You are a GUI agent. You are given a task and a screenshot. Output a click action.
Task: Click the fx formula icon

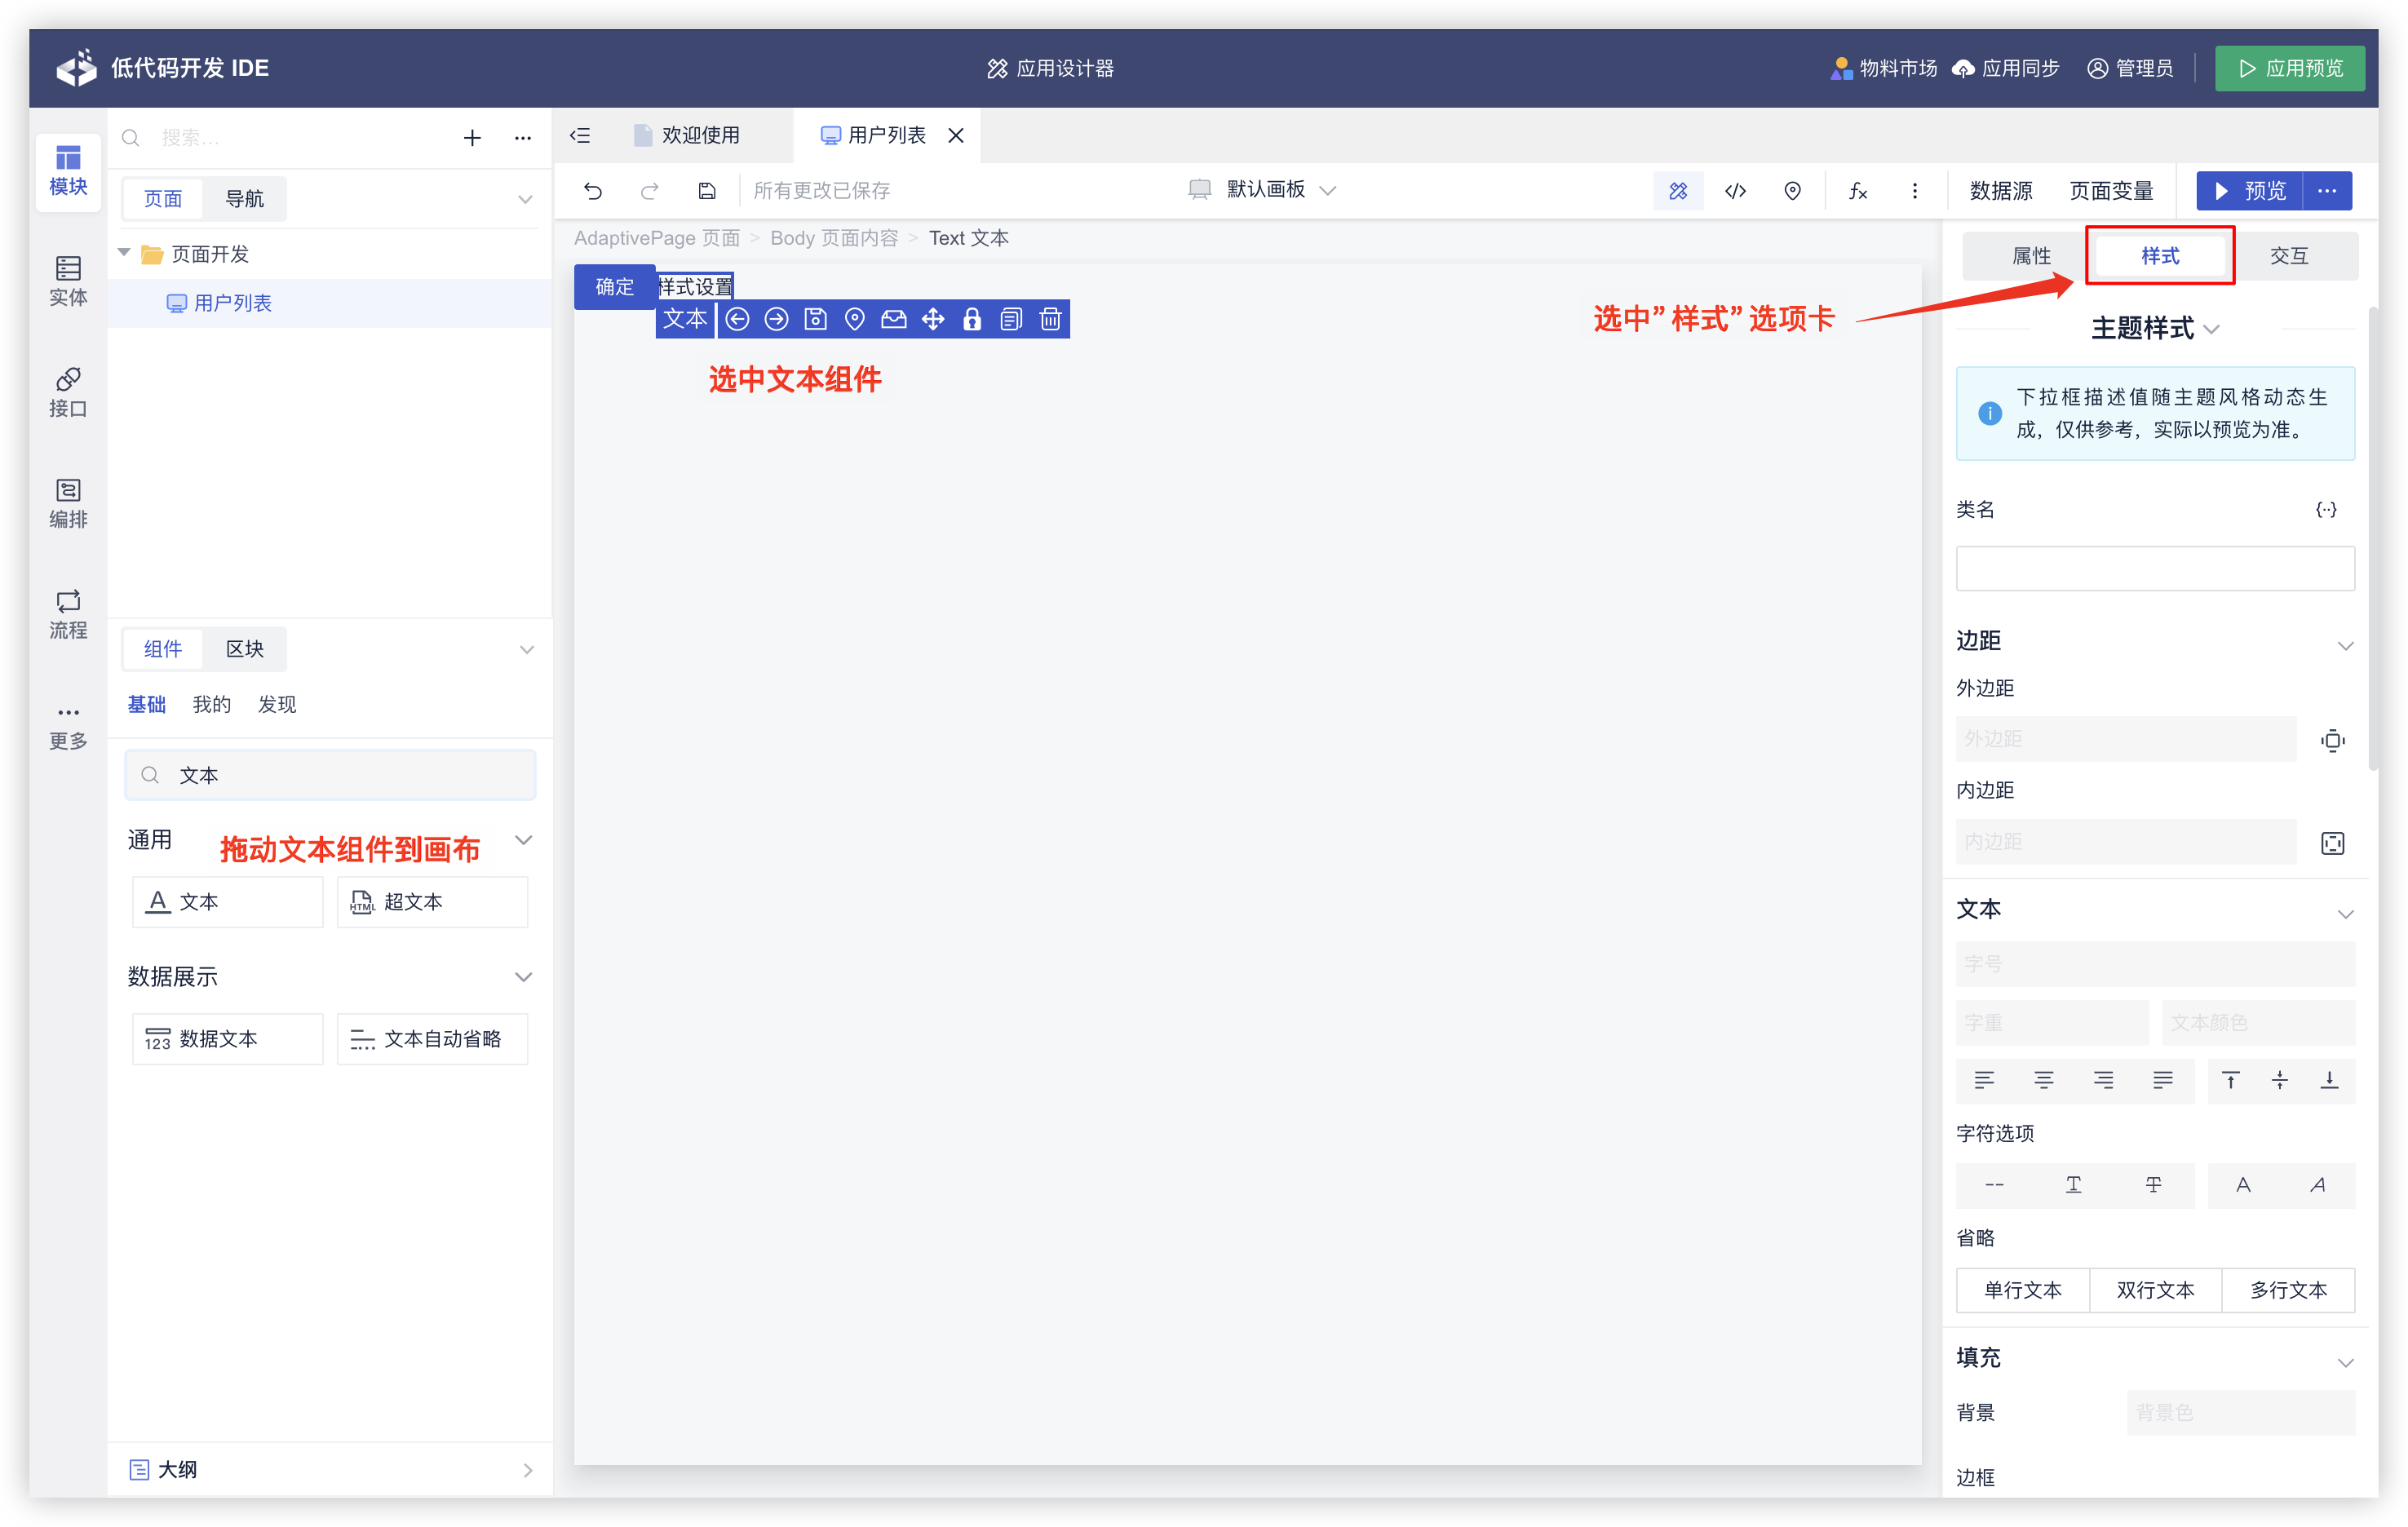coord(1857,190)
